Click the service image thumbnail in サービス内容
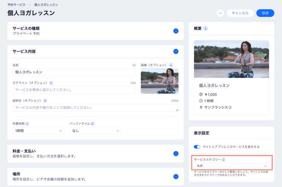 (x=160, y=81)
